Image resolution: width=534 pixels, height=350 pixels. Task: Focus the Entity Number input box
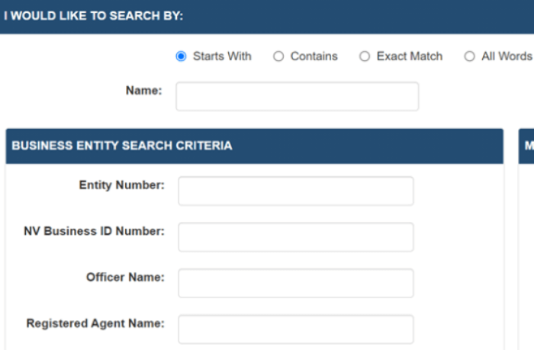296,191
